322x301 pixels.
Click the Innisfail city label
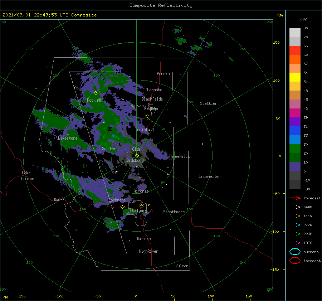(x=145, y=130)
